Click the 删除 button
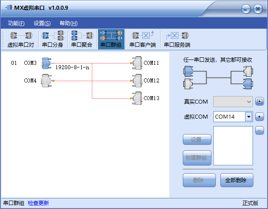Screen dimensions: 268x209 point(199,180)
